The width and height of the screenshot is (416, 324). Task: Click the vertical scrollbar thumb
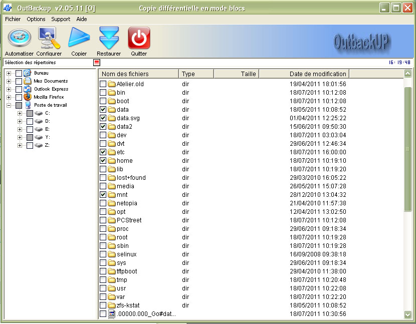(x=408, y=149)
